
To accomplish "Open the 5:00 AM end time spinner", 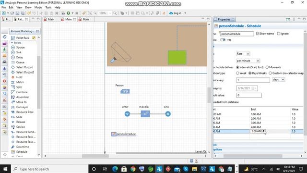I will 264,131.
